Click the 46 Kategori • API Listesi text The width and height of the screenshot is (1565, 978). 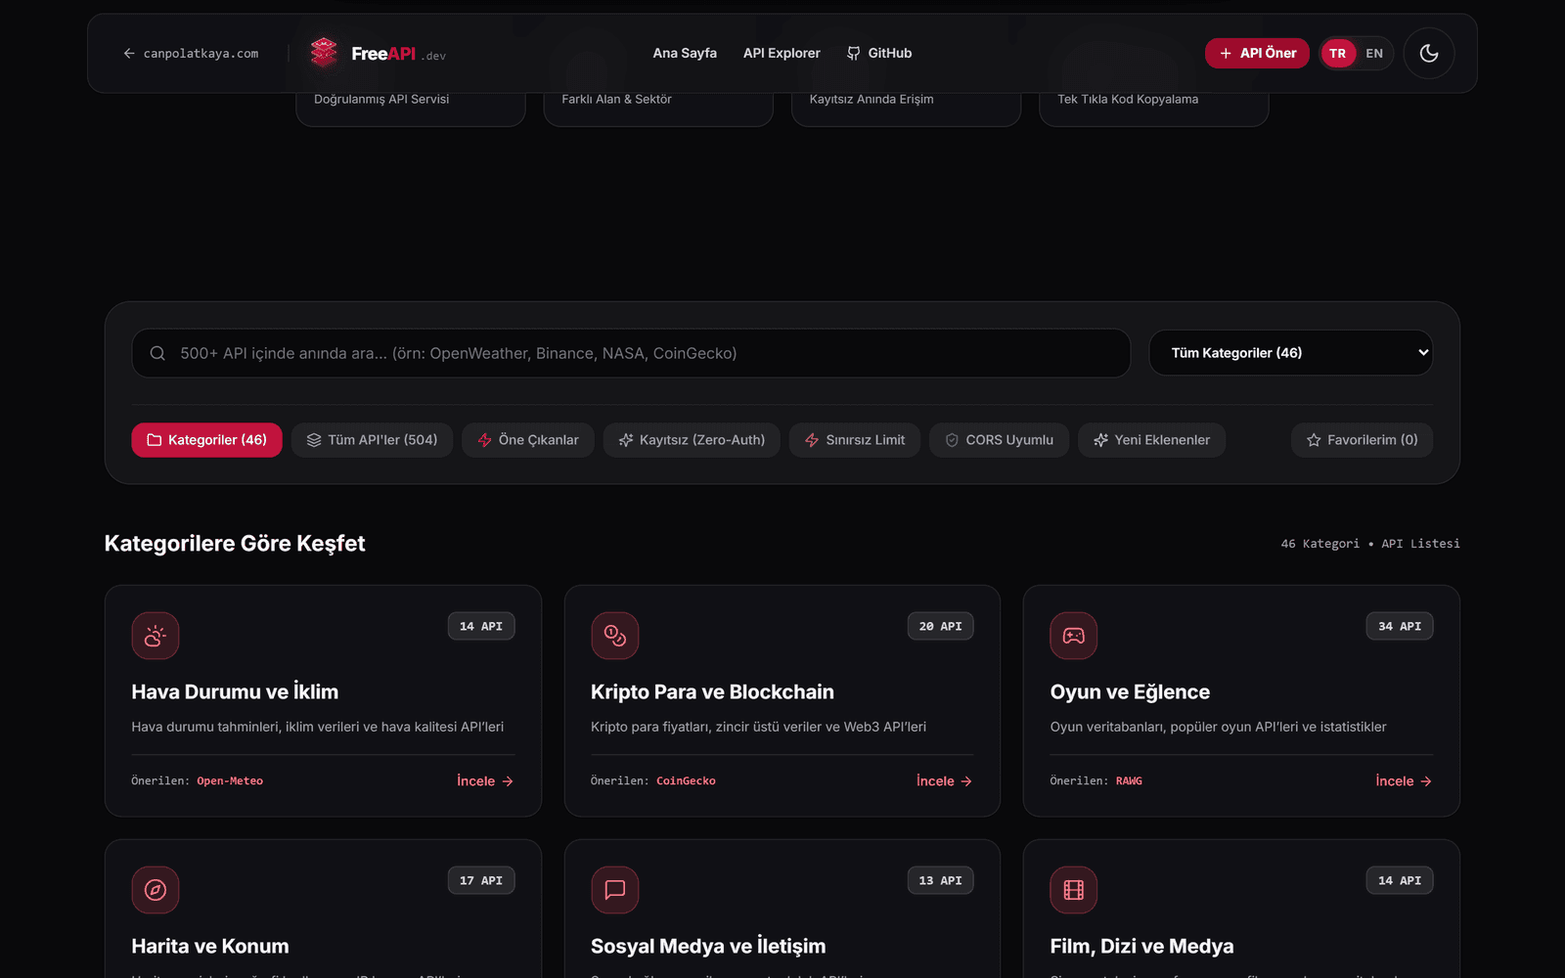[x=1370, y=544]
